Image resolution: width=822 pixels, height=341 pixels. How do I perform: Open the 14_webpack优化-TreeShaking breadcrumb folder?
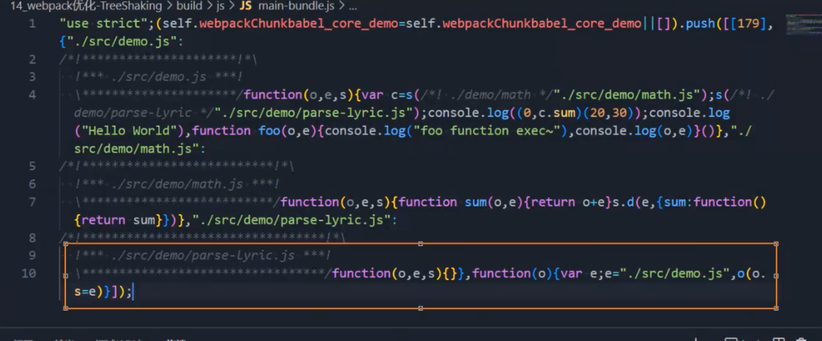pyautogui.click(x=86, y=6)
